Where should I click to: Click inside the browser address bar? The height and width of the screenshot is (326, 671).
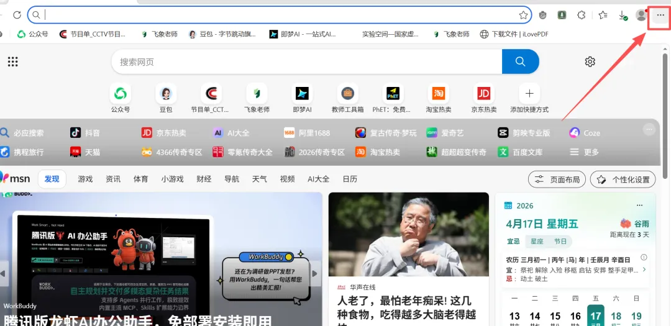(280, 15)
